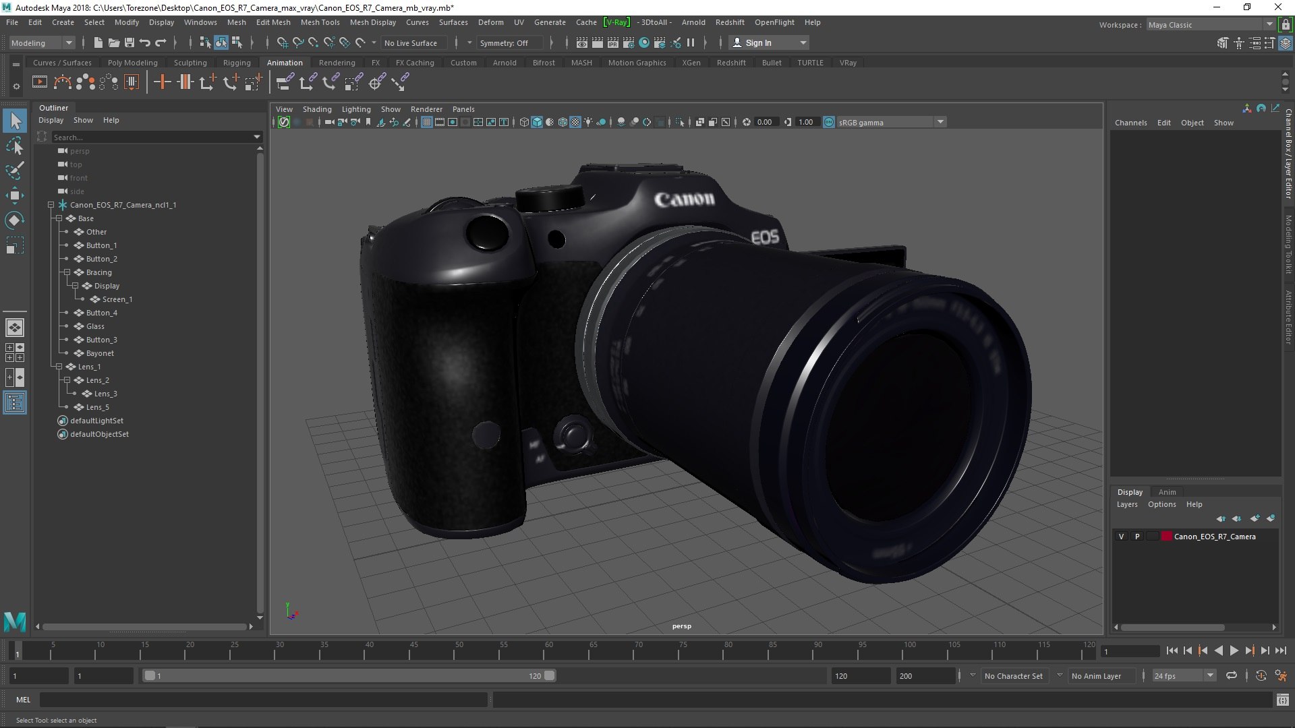Screen dimensions: 1295x728
Task: Click the pause IPR render icon
Action: tap(691, 42)
